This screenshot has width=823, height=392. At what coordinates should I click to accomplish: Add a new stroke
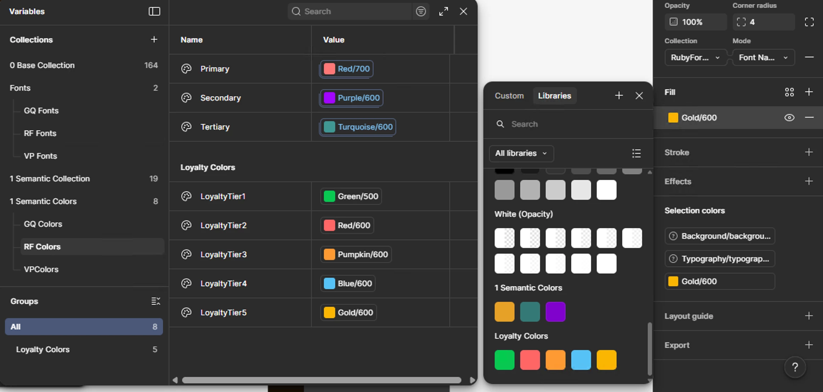point(809,152)
